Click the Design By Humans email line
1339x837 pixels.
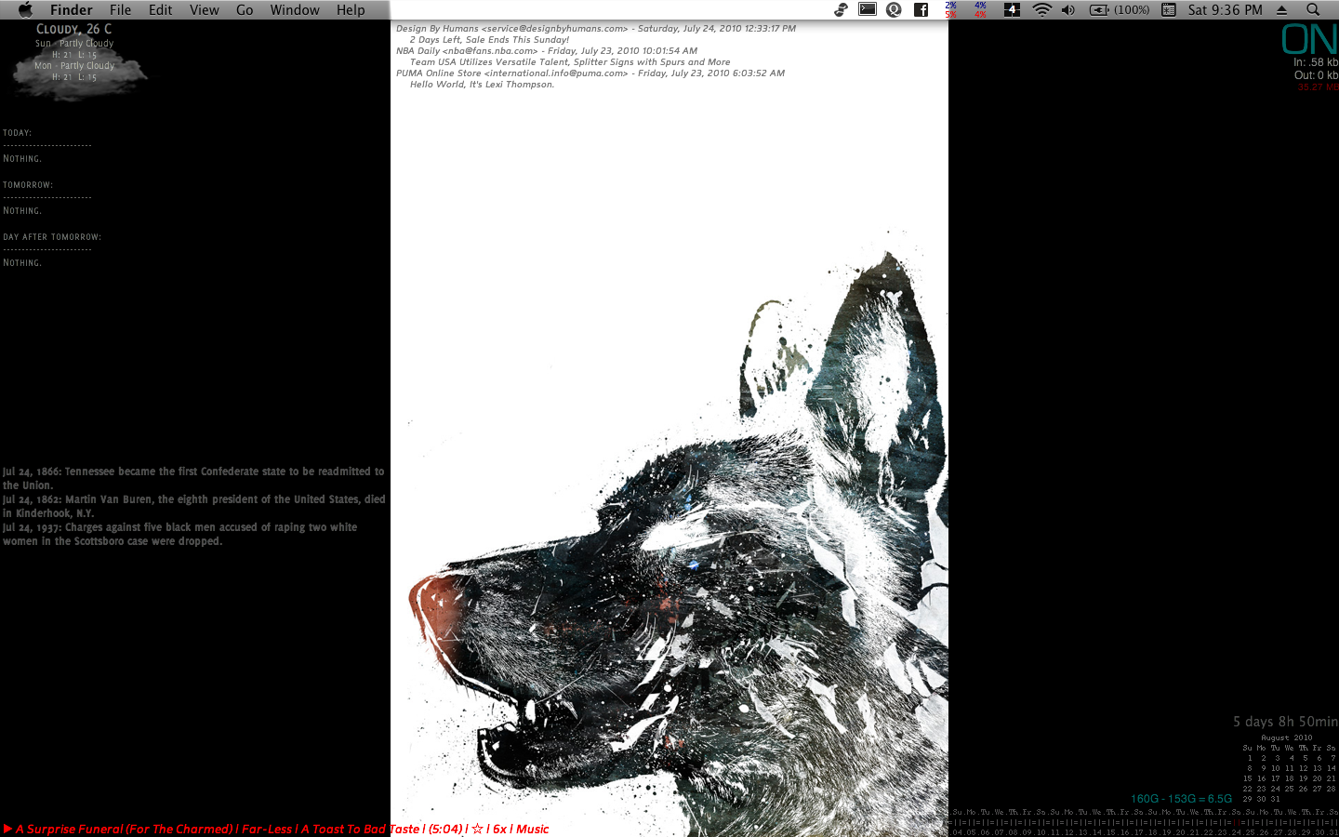[x=596, y=29]
